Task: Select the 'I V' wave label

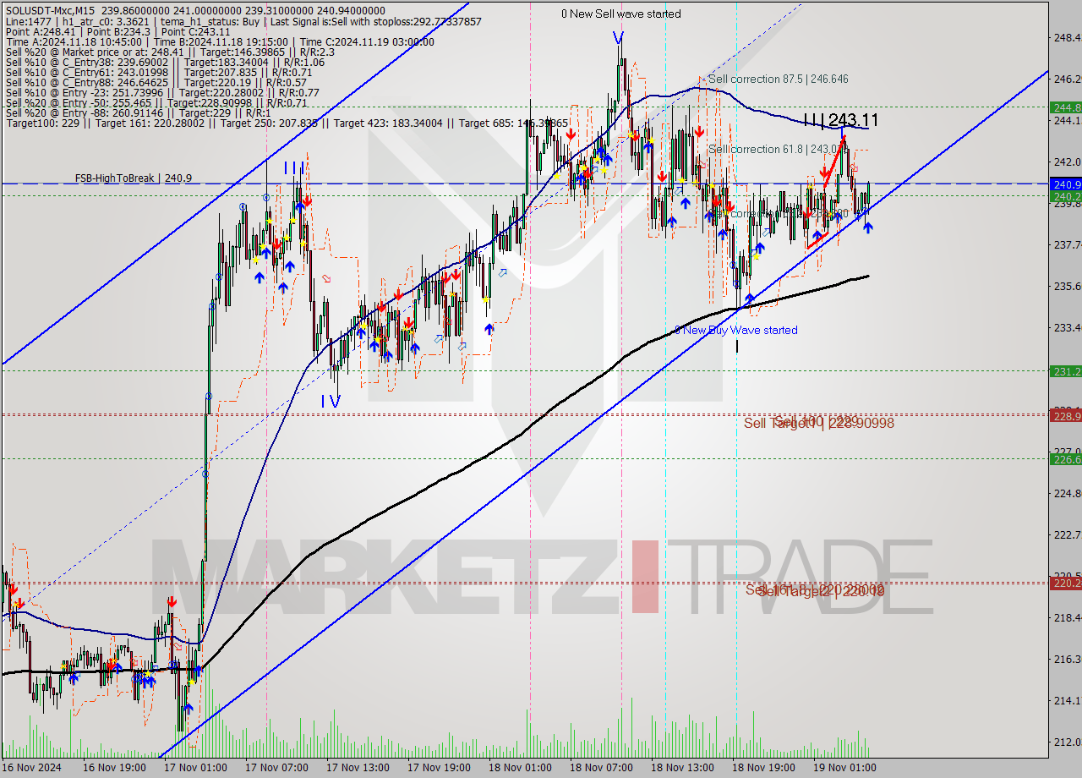Action: (x=331, y=402)
